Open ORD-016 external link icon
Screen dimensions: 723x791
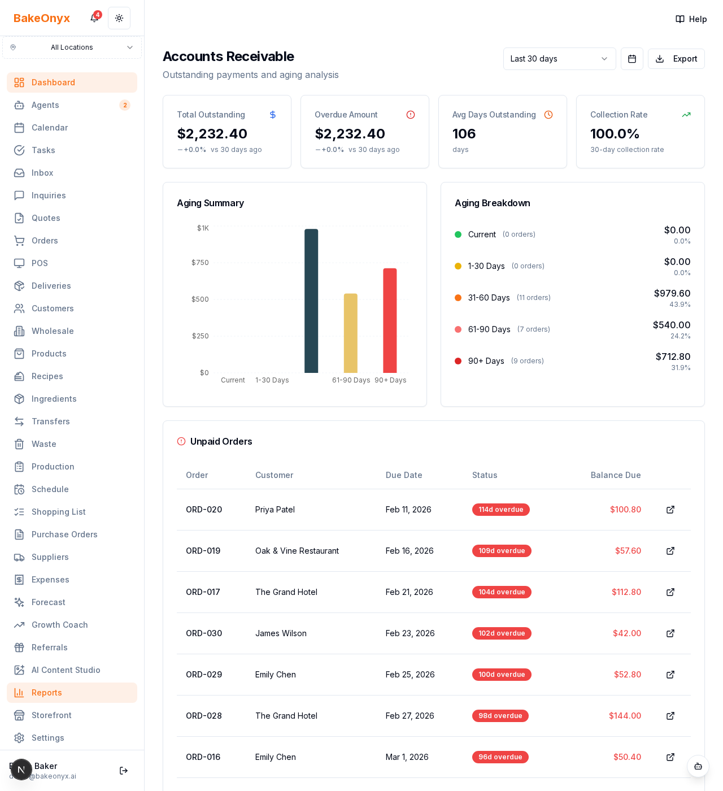pyautogui.click(x=670, y=757)
